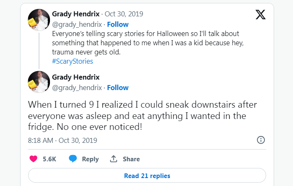
Task: Follow @grady_hendrix in the top tweet
Action: (x=118, y=24)
